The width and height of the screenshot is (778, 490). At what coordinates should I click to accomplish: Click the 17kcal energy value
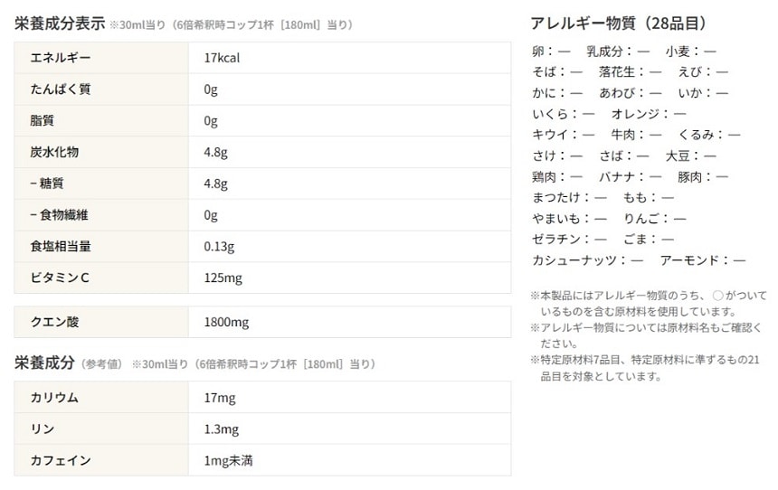point(222,58)
